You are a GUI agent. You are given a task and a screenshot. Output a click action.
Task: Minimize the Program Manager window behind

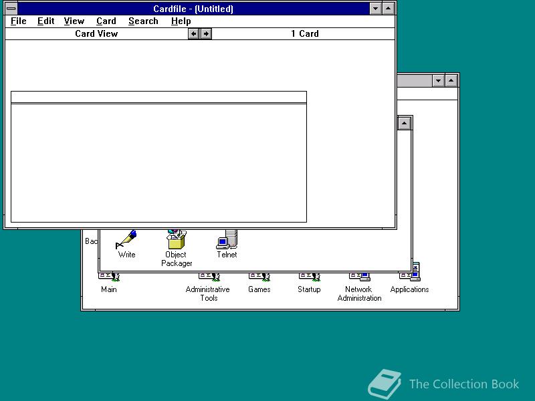[x=439, y=81]
